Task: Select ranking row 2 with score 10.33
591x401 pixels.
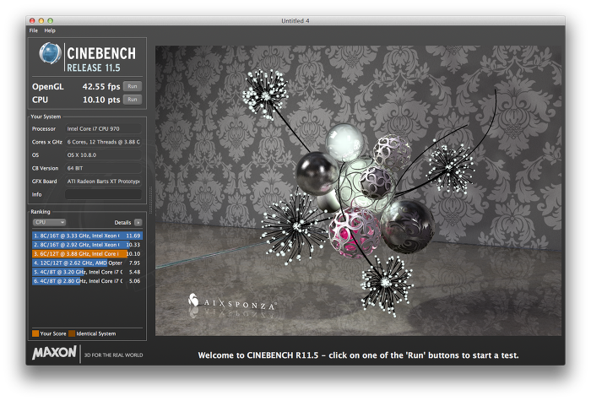Action: click(87, 245)
